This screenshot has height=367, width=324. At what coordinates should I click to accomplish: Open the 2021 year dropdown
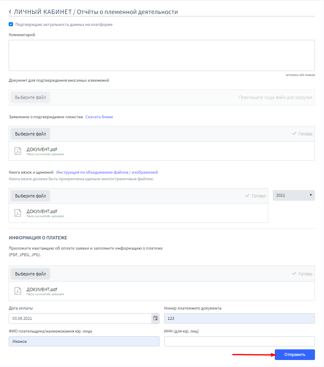click(294, 195)
